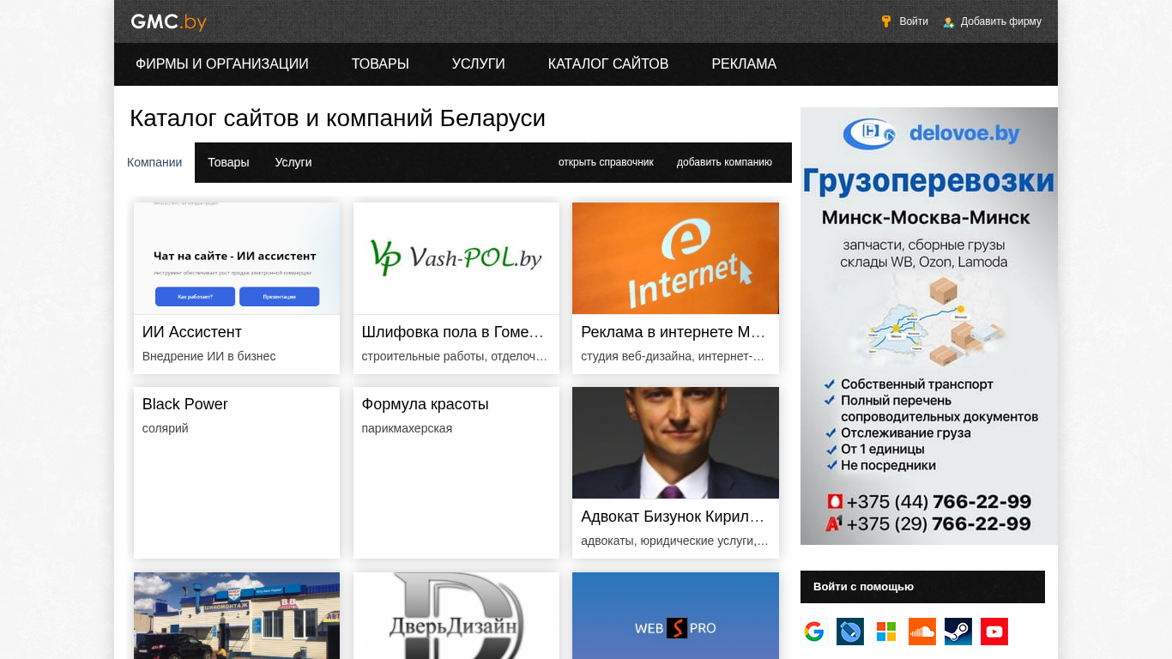Sign in with the YouTube icon
Image resolution: width=1172 pixels, height=659 pixels.
click(994, 632)
